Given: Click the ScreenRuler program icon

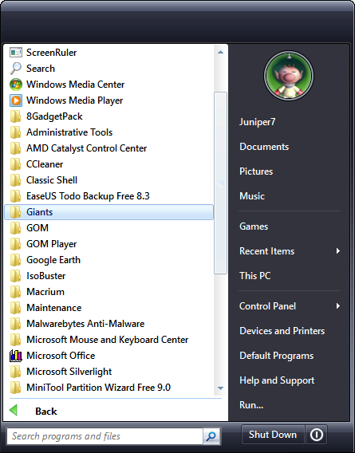Looking at the screenshot, I should [x=16, y=53].
